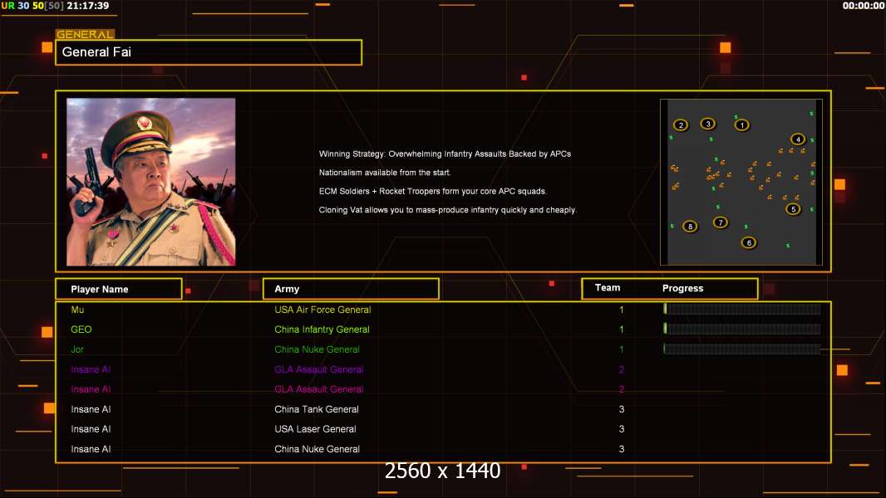
Task: Click the Cloning Vat tip line
Action: click(447, 210)
